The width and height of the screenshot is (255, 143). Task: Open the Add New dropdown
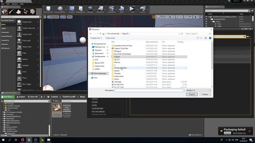8,97
